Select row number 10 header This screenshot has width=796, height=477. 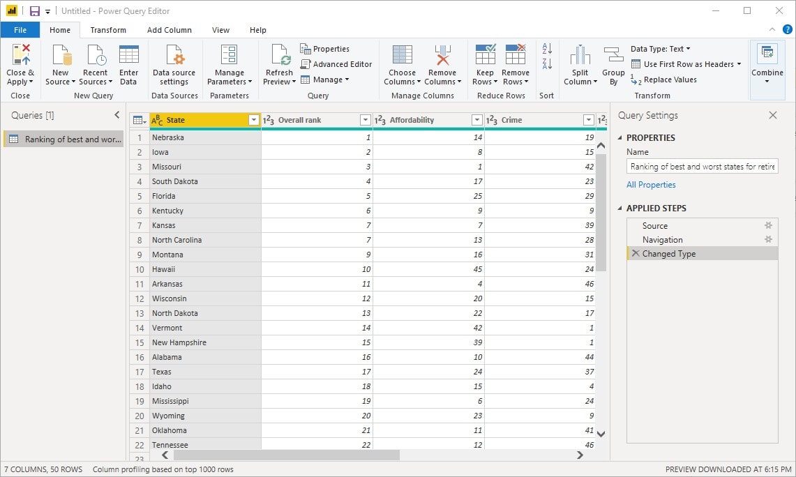click(140, 269)
